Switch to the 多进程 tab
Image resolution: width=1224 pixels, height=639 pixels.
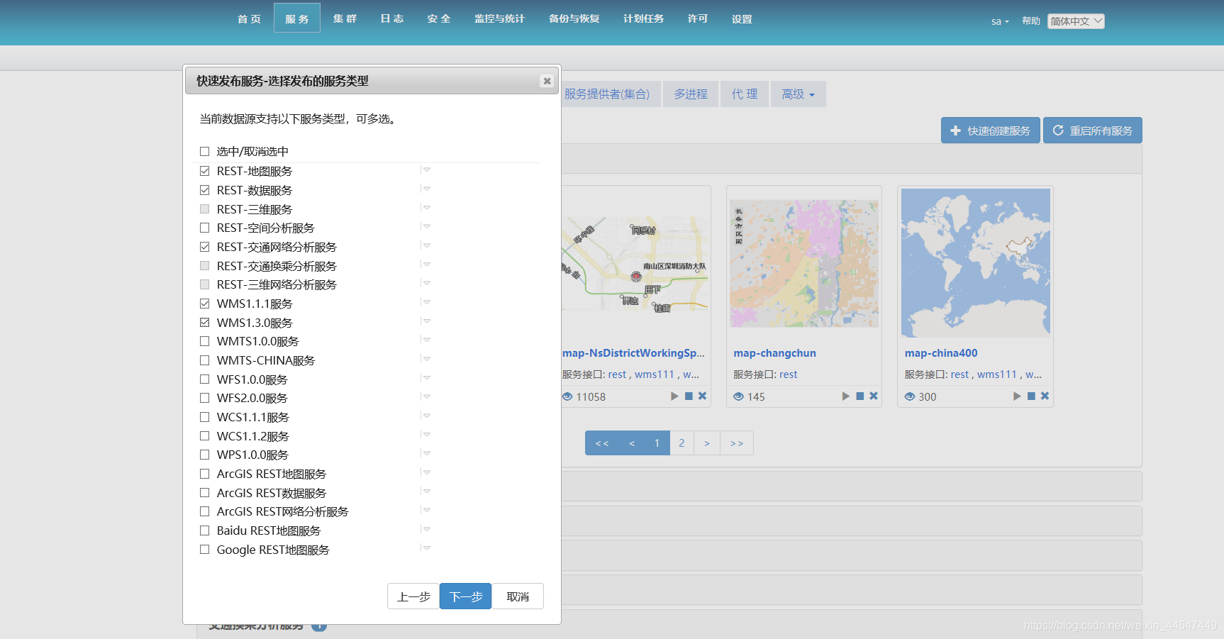(691, 94)
